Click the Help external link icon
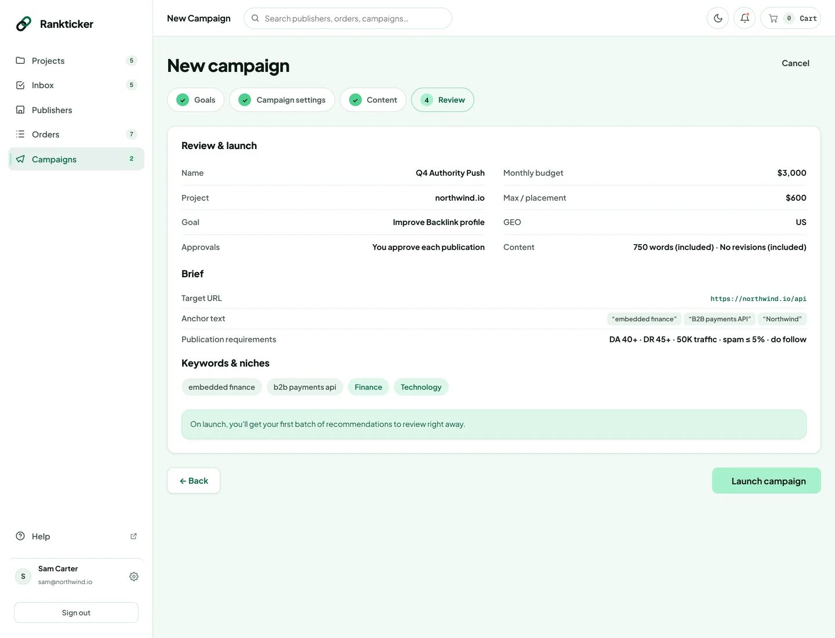 133,536
